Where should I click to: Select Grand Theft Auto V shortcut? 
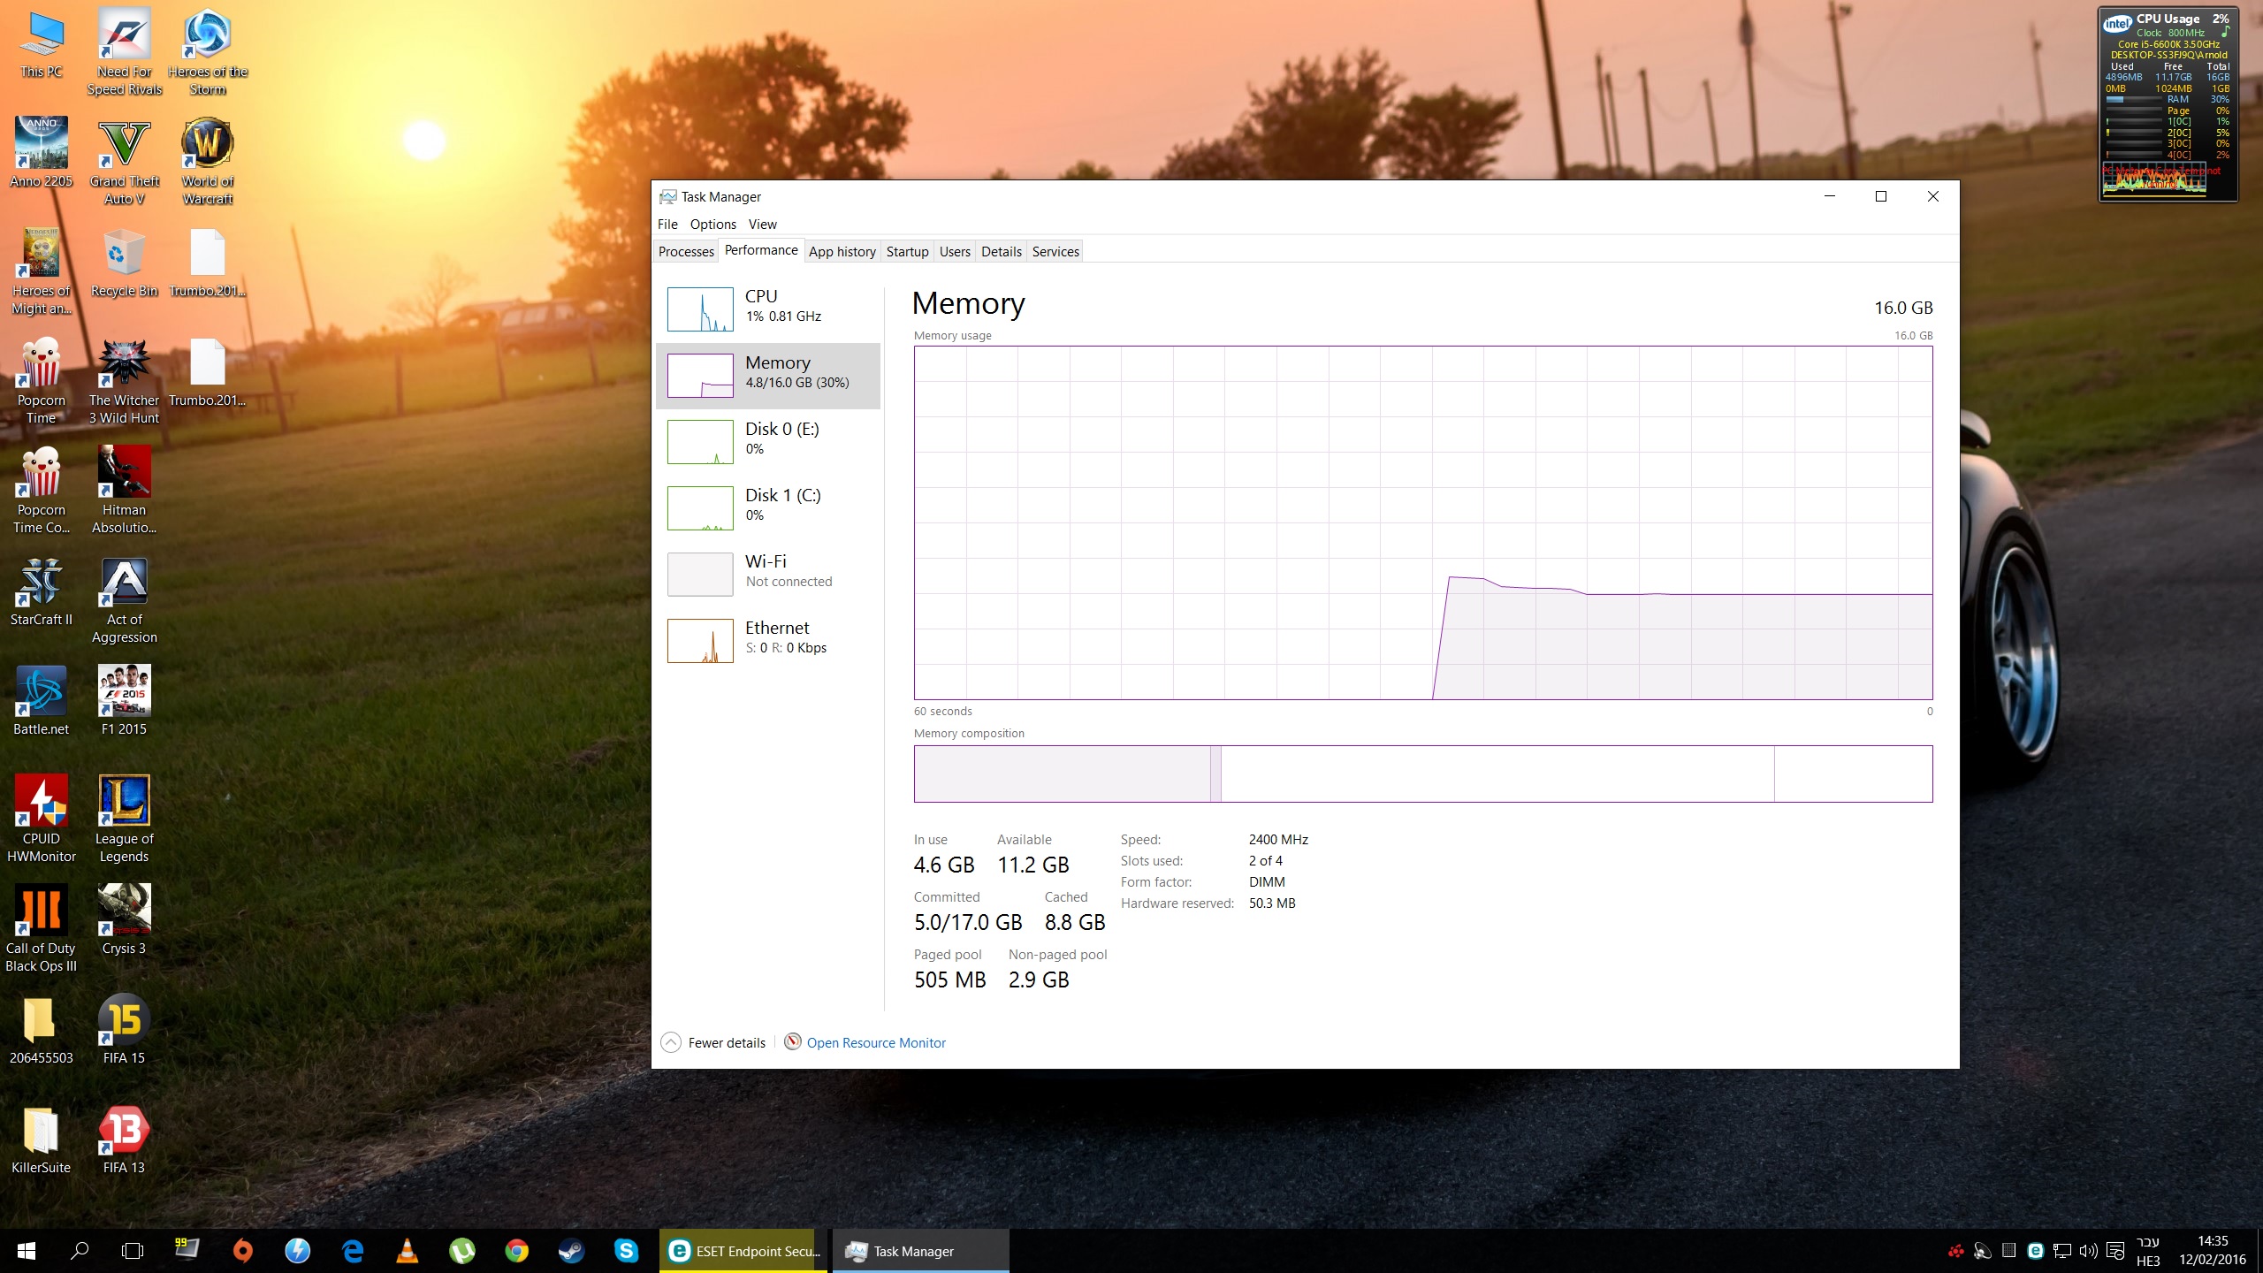coord(124,164)
